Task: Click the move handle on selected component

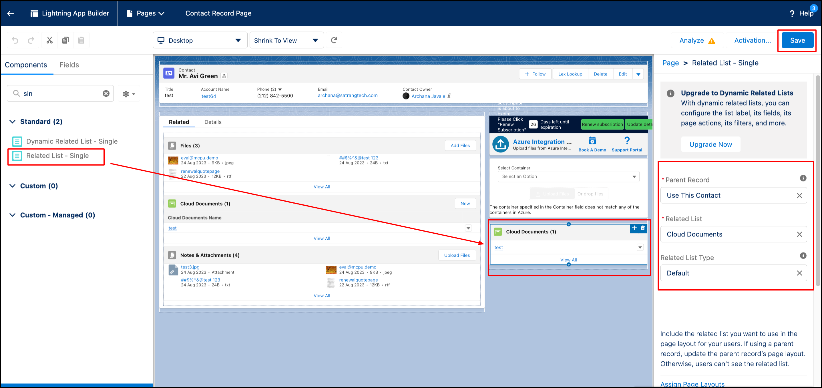Action: [x=634, y=228]
